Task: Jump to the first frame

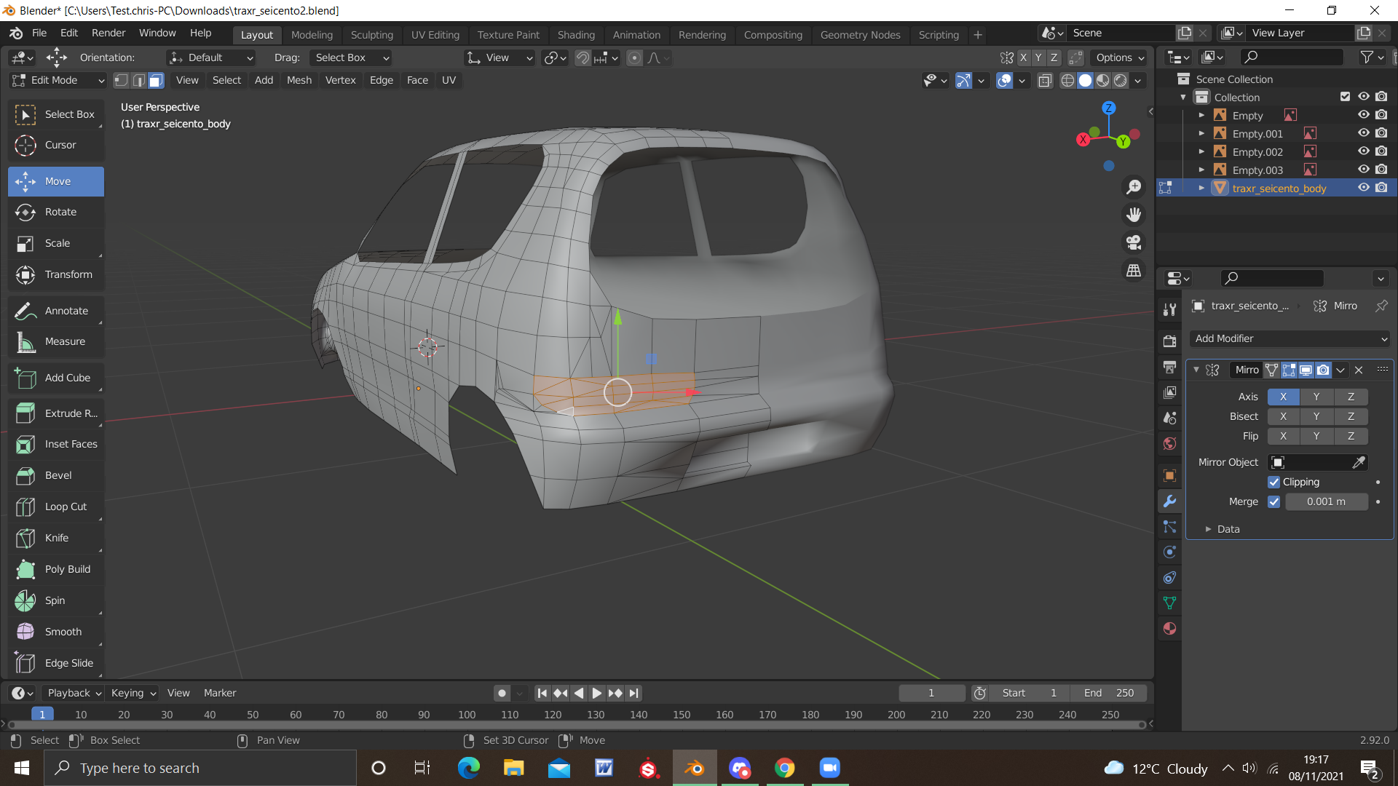Action: [542, 693]
